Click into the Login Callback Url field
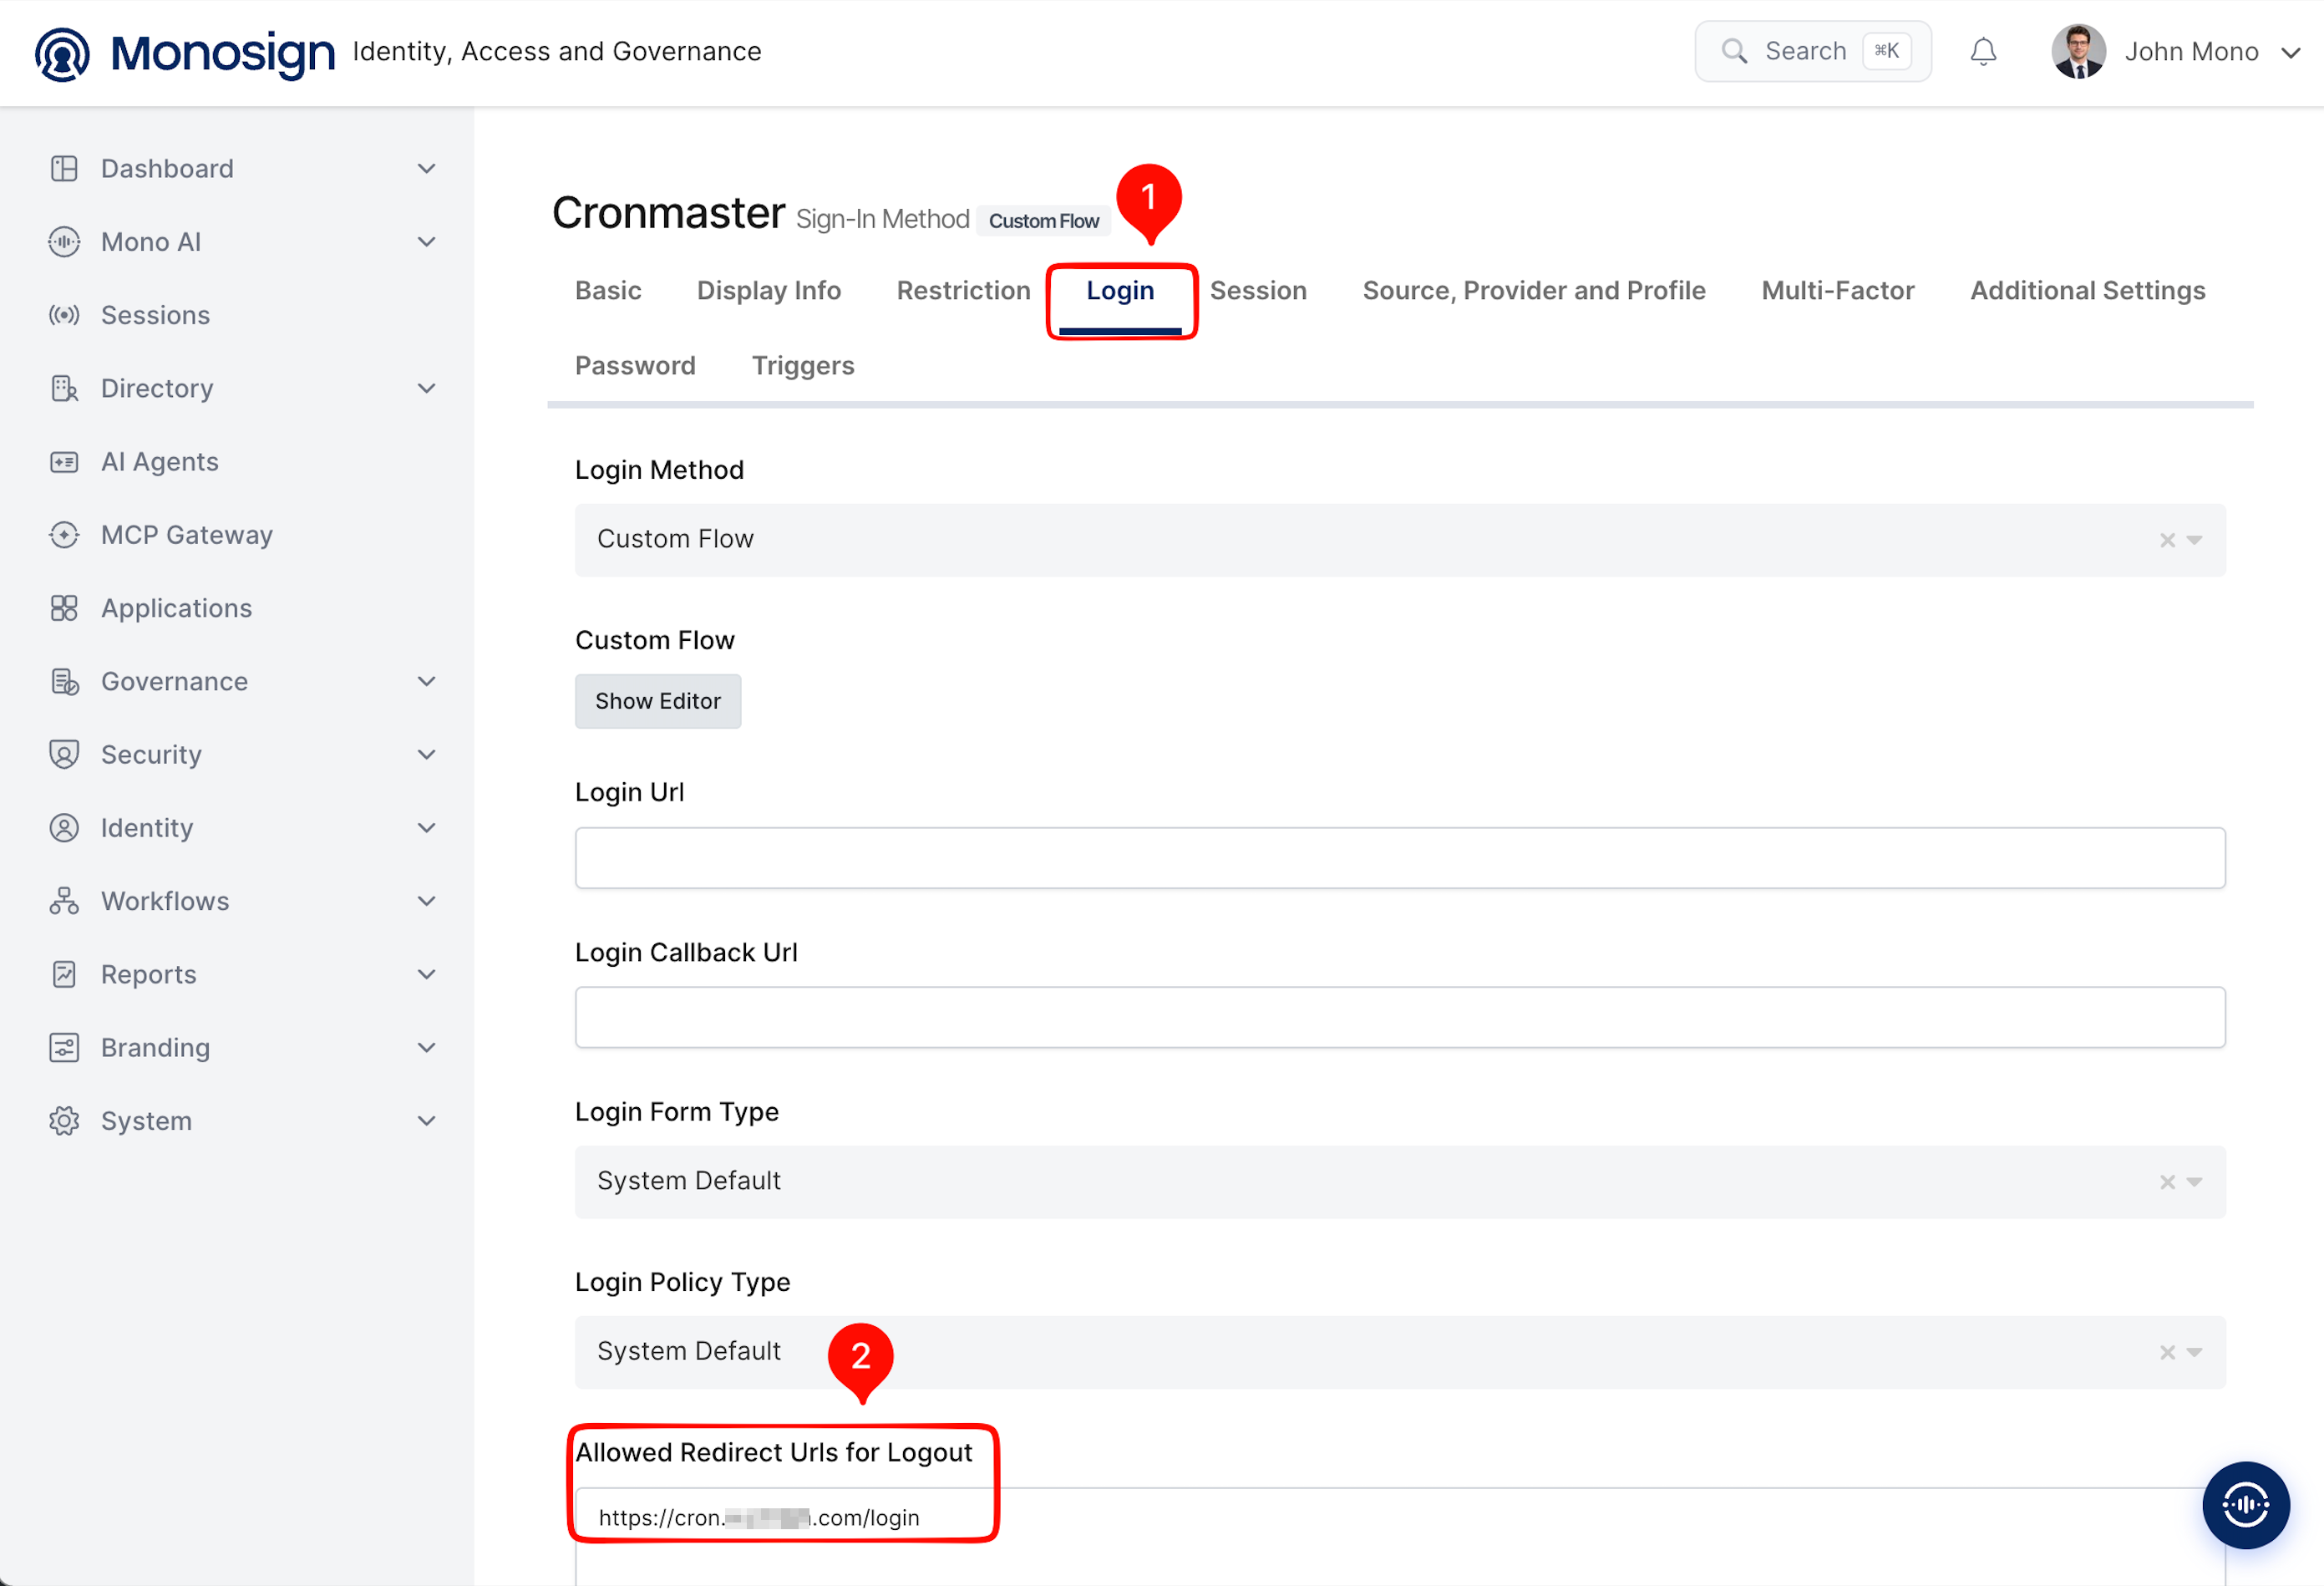The height and width of the screenshot is (1586, 2324). [1400, 1017]
